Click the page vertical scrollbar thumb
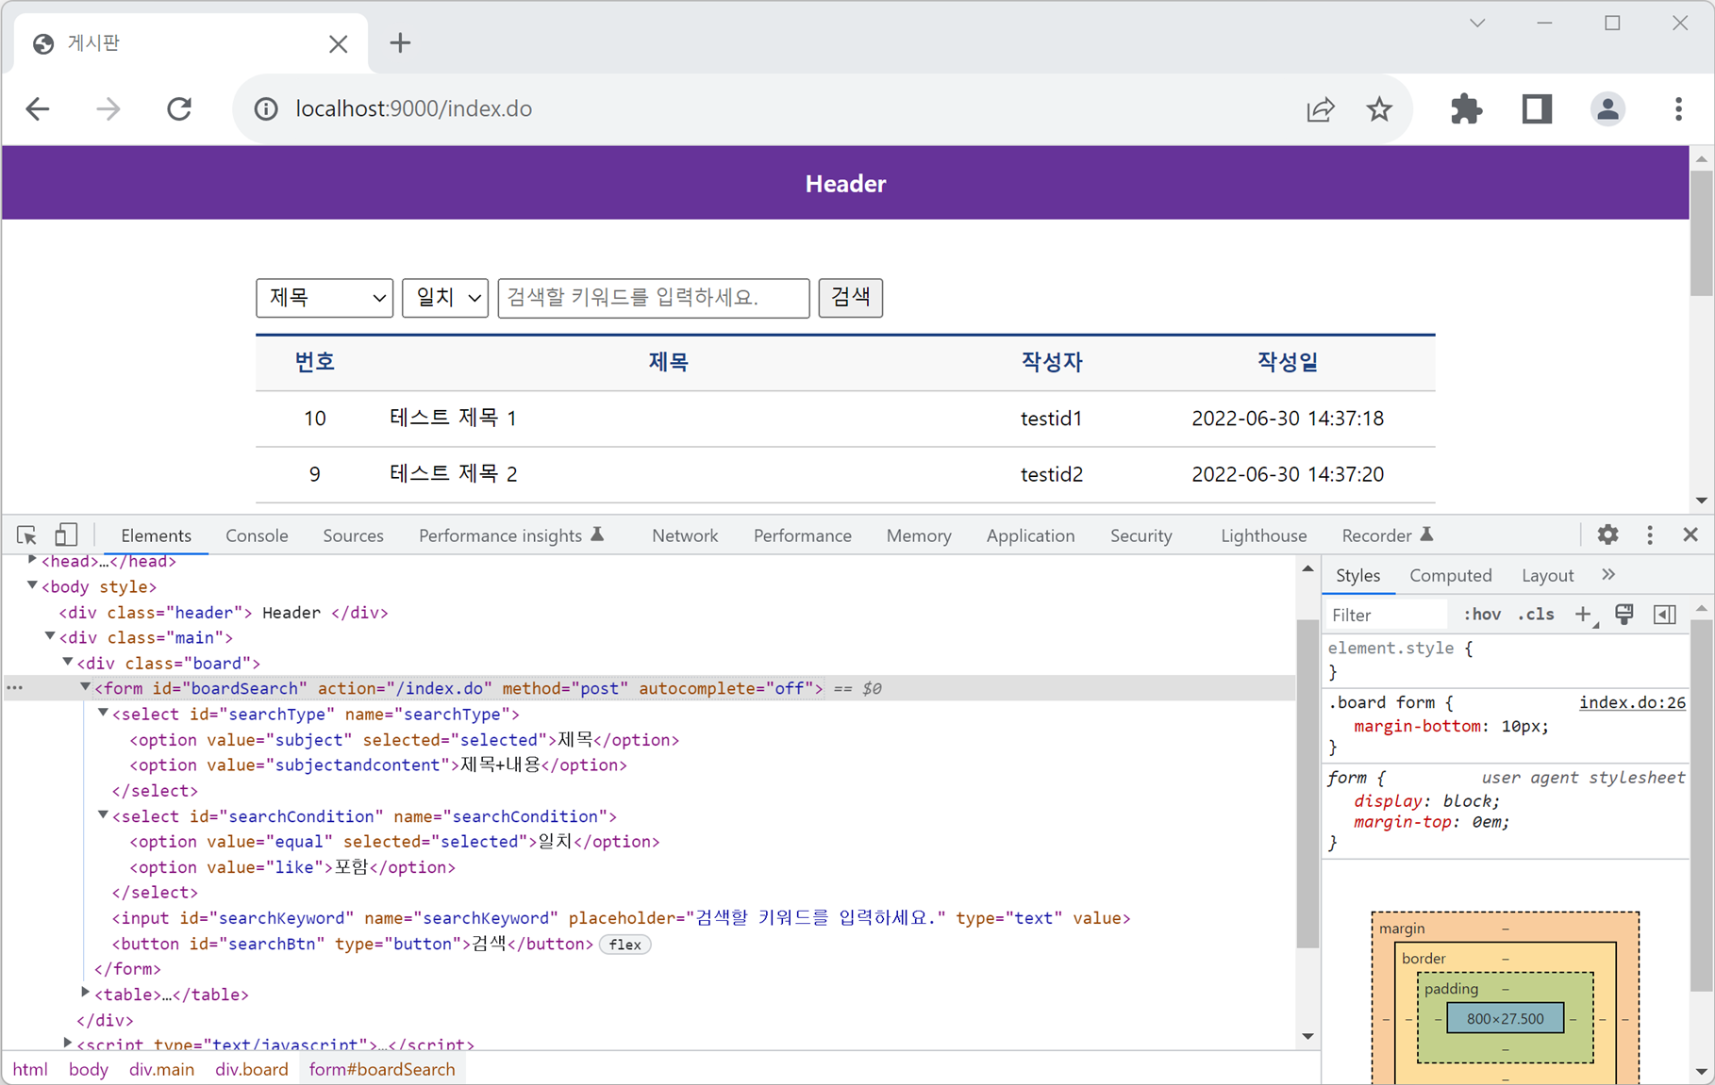Viewport: 1715px width, 1085px height. 1701,233
